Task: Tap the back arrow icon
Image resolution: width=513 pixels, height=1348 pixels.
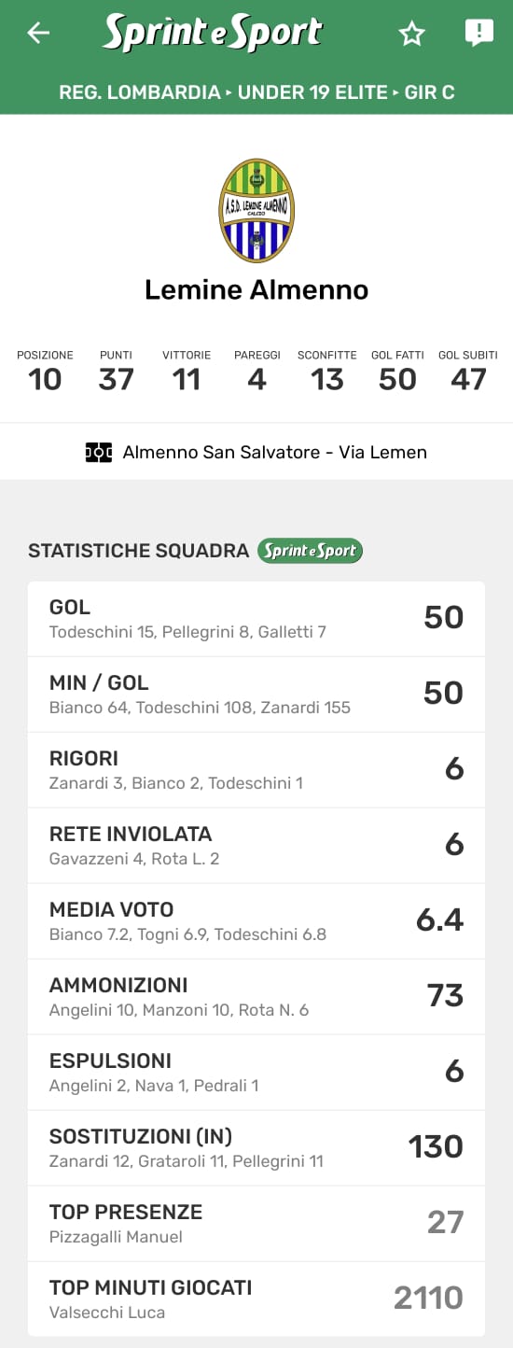Action: coord(38,34)
